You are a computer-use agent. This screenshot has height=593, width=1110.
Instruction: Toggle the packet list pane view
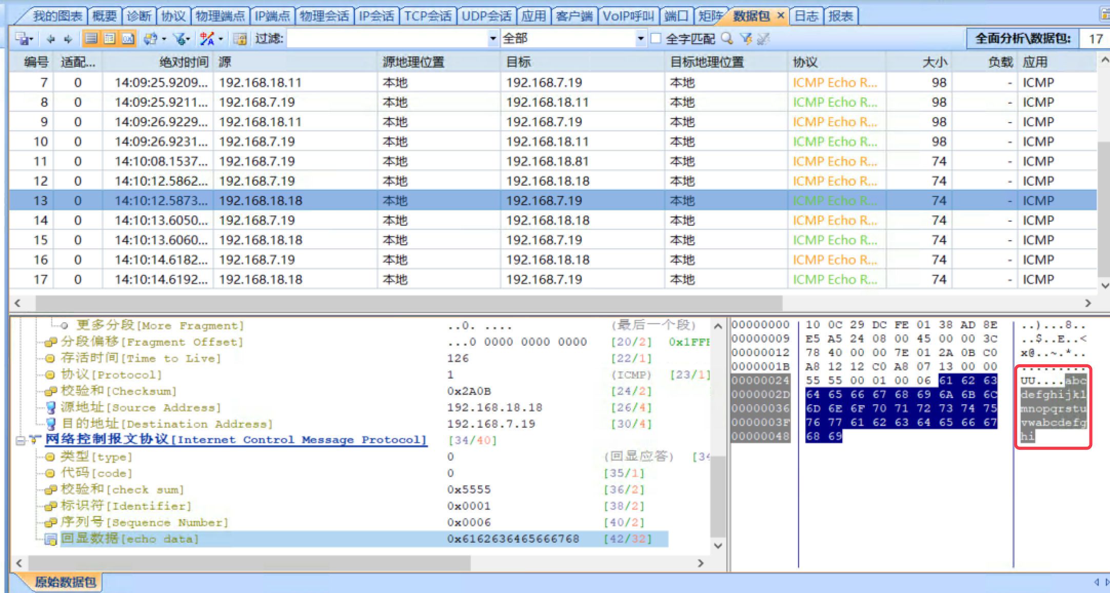91,39
